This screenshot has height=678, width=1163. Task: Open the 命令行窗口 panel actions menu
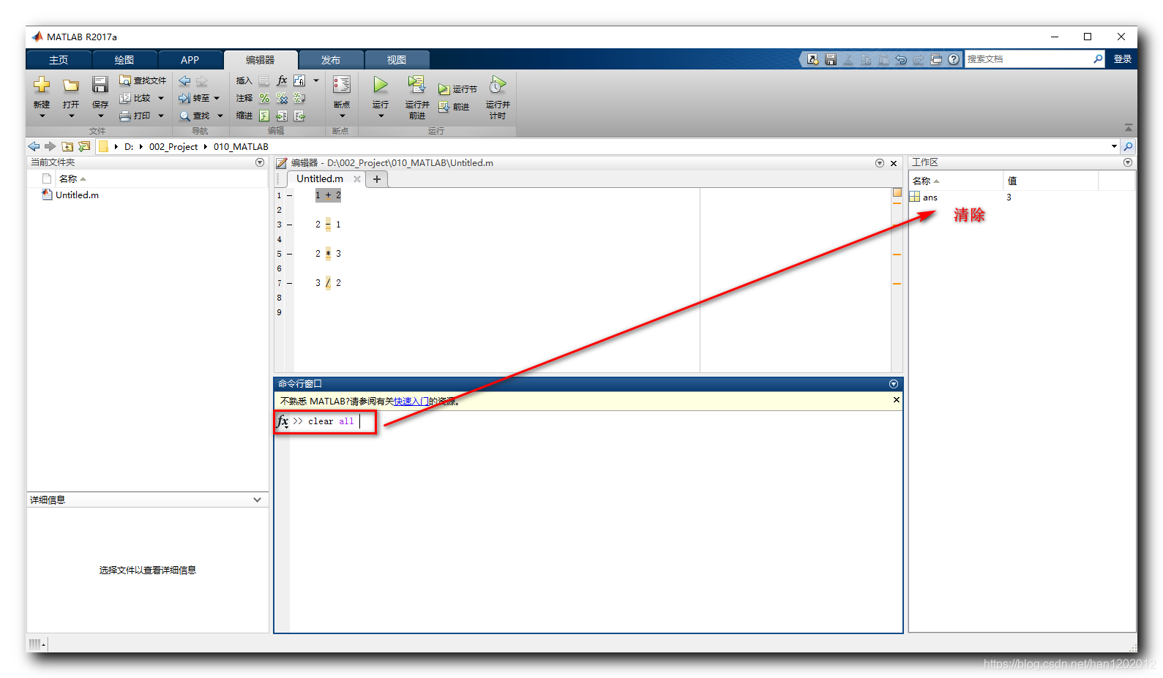click(x=894, y=384)
